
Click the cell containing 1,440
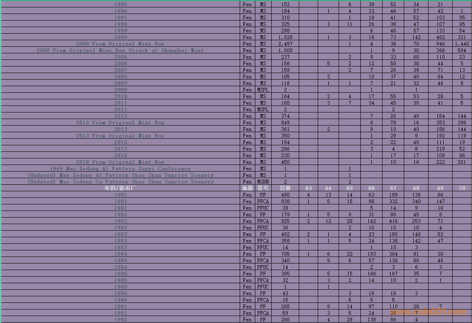click(x=462, y=44)
